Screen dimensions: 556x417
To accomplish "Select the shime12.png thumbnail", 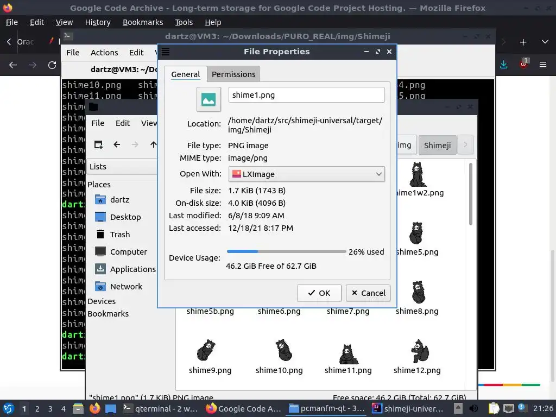I will (x=420, y=351).
